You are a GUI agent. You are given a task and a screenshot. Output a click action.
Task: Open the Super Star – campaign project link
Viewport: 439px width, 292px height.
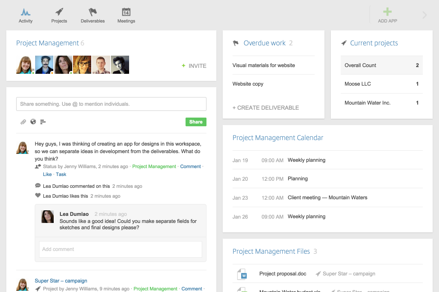pyautogui.click(x=61, y=281)
